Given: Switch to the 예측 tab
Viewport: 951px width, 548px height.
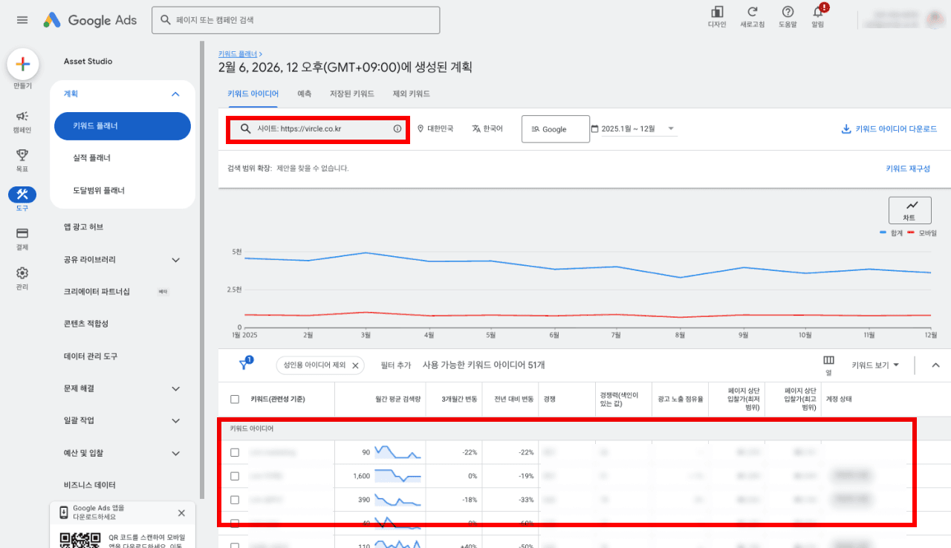Looking at the screenshot, I should pyautogui.click(x=304, y=94).
